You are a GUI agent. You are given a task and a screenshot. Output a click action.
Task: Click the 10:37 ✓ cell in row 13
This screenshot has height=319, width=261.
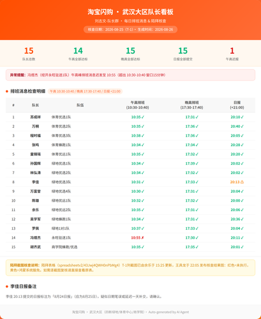(138, 228)
